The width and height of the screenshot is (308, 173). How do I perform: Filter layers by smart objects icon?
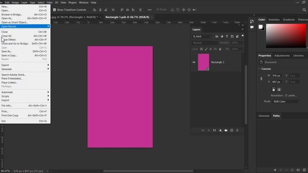pyautogui.click(x=237, y=37)
